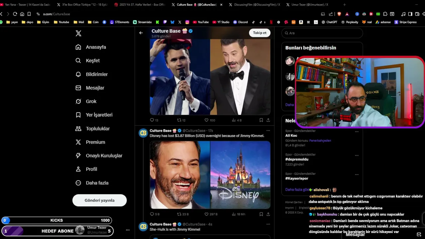Open the #depremoldu trending hashtag
Viewport: 425px width, 239px height.
pyautogui.click(x=297, y=159)
